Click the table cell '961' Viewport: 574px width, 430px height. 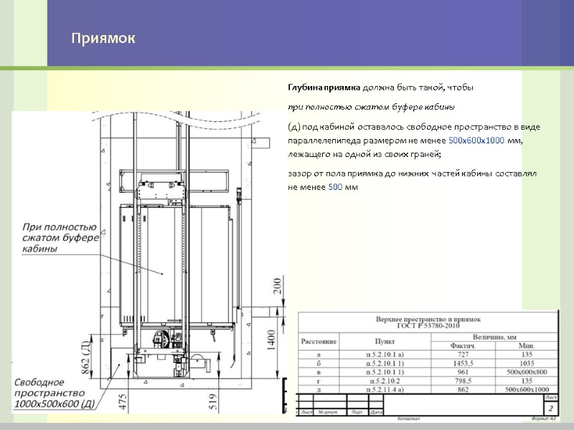click(x=463, y=372)
